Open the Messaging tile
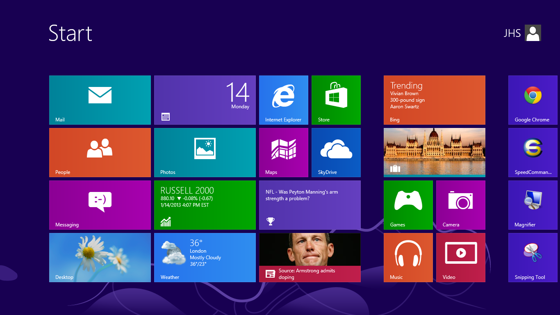 click(x=100, y=205)
